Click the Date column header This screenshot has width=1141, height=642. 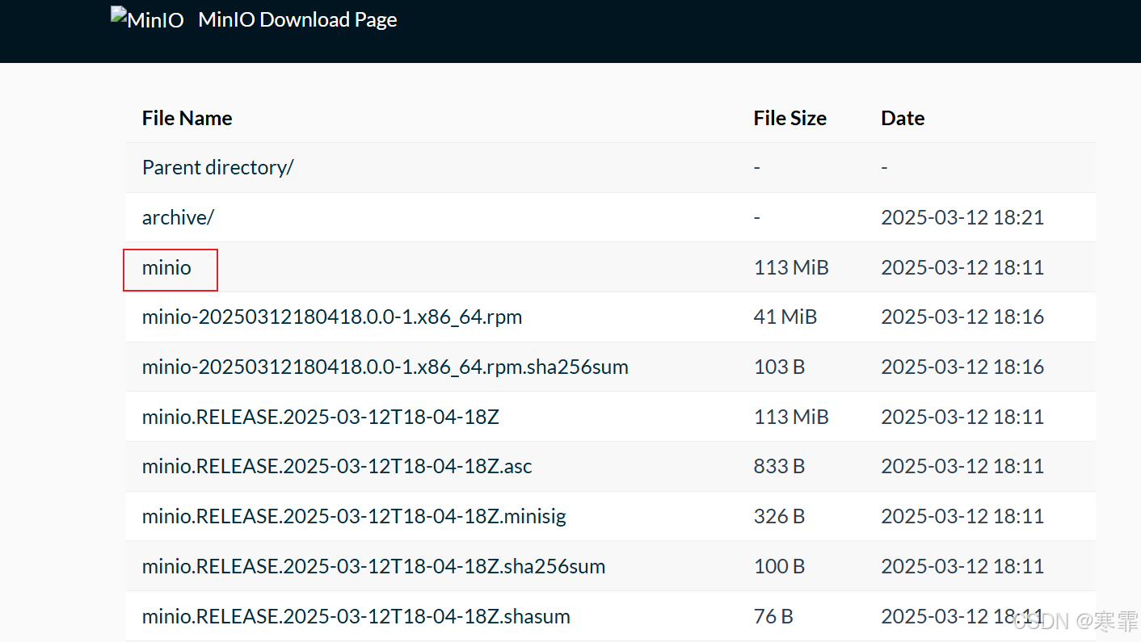[x=903, y=118]
